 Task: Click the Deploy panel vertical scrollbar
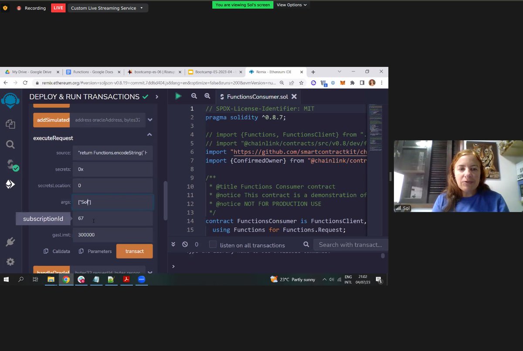point(165,200)
